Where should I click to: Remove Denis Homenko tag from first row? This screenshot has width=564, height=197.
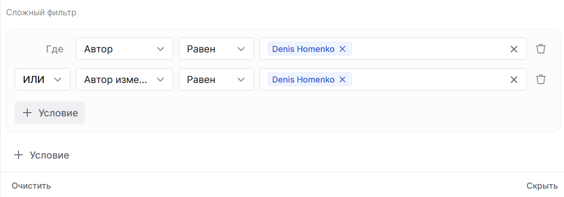tap(343, 49)
